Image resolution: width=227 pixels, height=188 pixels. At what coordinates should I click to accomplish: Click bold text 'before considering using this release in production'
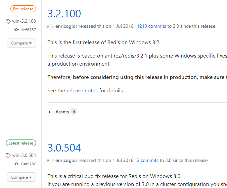pyautogui.click(x=135, y=77)
